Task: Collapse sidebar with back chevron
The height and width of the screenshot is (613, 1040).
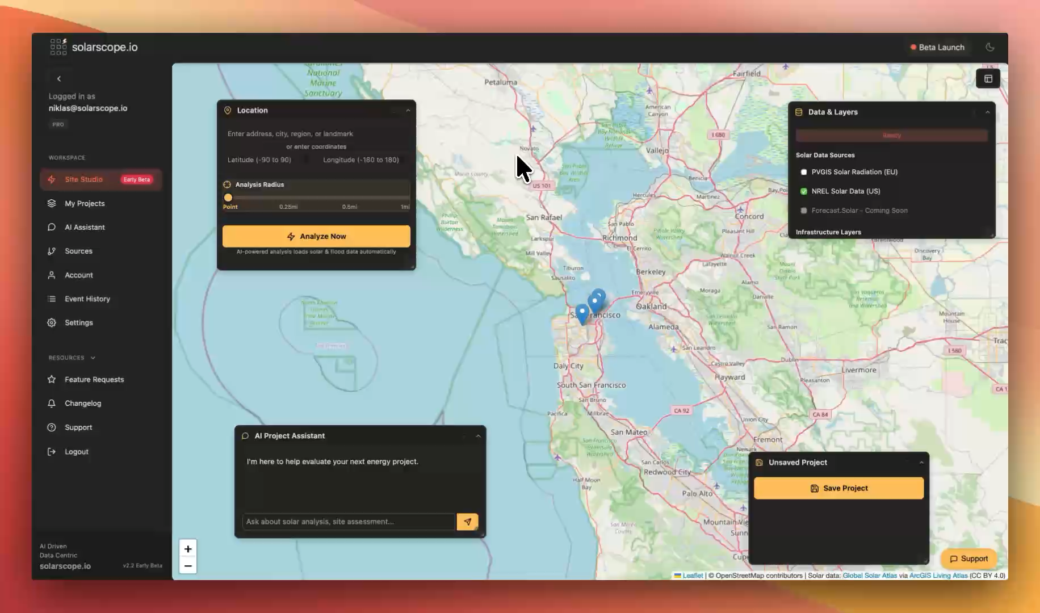Action: tap(59, 79)
